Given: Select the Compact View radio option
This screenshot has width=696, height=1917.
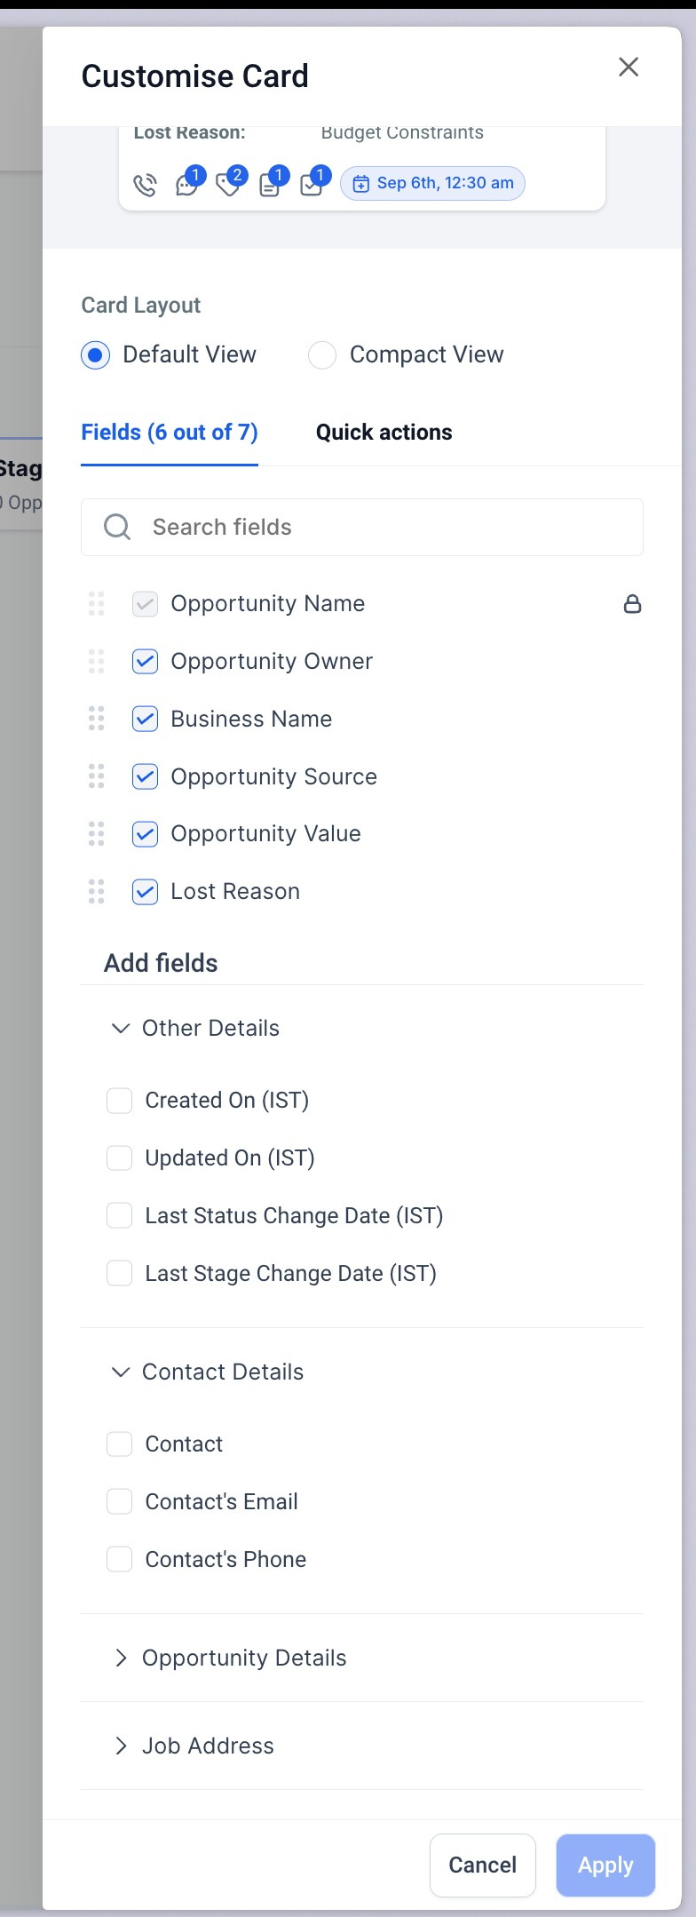Looking at the screenshot, I should [x=321, y=354].
